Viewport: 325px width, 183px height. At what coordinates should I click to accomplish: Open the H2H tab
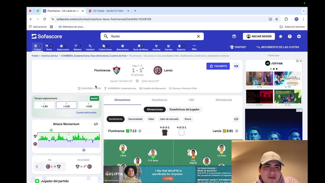(191, 100)
